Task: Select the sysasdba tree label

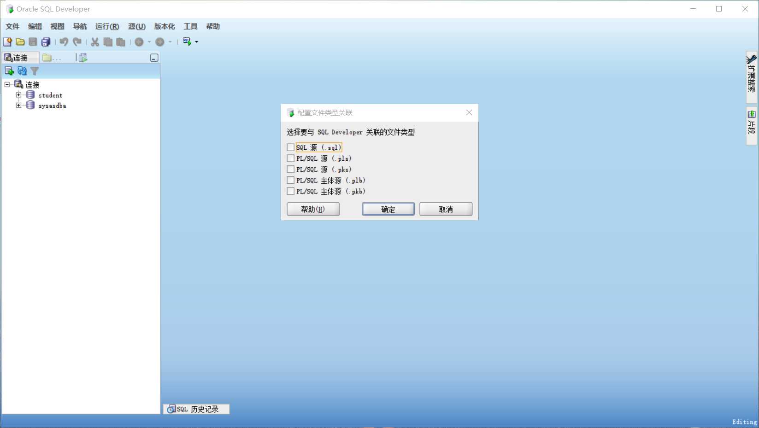Action: tap(52, 106)
